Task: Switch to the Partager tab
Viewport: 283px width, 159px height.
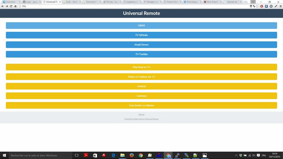Action: 152,2
